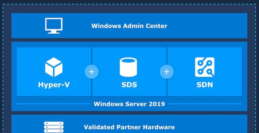This screenshot has width=259, height=133.
Task: Click the Hyper-V label text
Action: (54, 85)
